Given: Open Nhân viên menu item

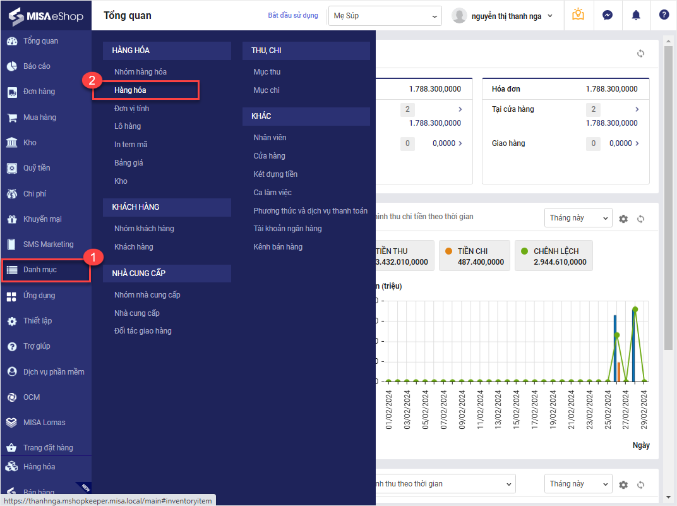Looking at the screenshot, I should [x=270, y=138].
